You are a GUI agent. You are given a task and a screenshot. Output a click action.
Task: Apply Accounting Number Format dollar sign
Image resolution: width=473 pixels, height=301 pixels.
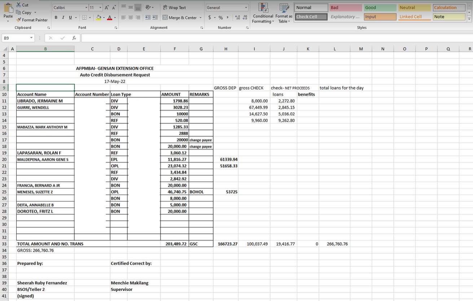[x=210, y=17]
